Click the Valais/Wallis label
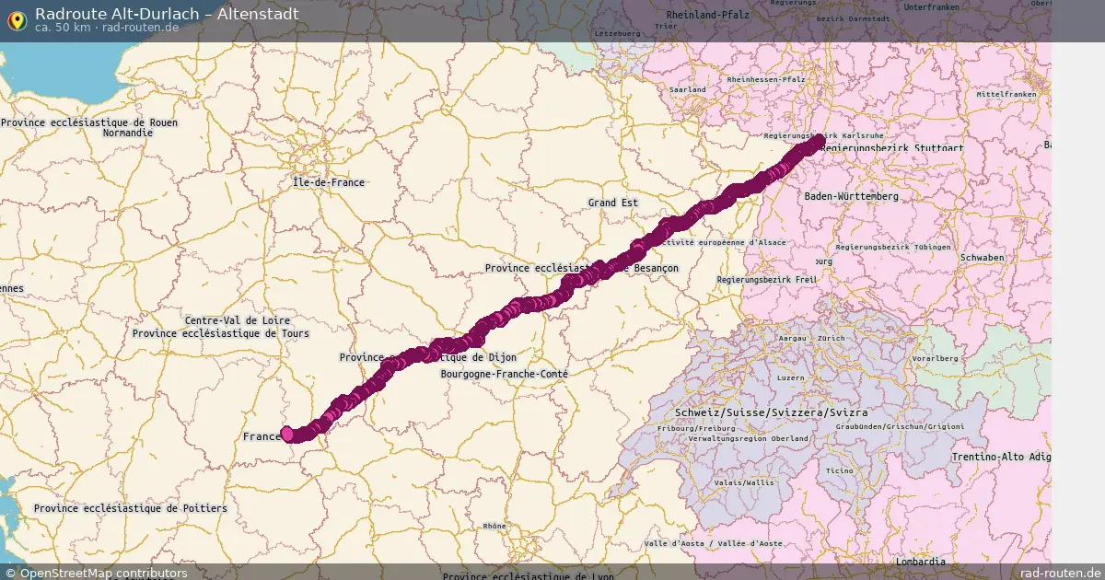The height and width of the screenshot is (580, 1105). [745, 482]
